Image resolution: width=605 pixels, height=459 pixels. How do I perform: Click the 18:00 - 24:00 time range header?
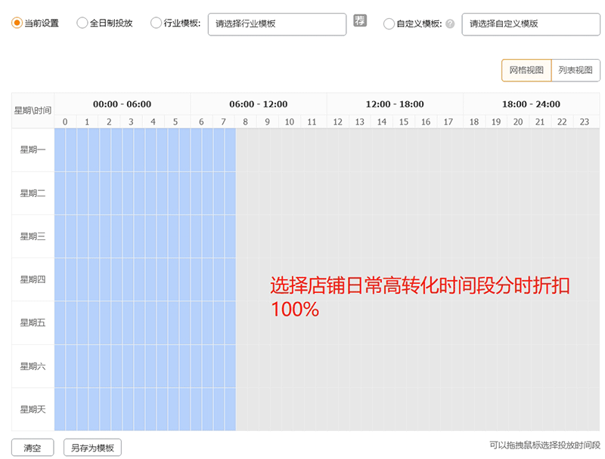click(531, 104)
